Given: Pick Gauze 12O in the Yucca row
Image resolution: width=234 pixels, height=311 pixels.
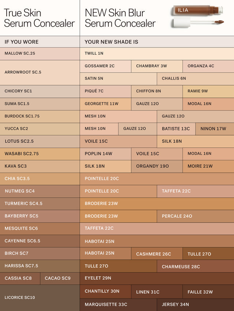Looking at the screenshot, I should point(137,129).
